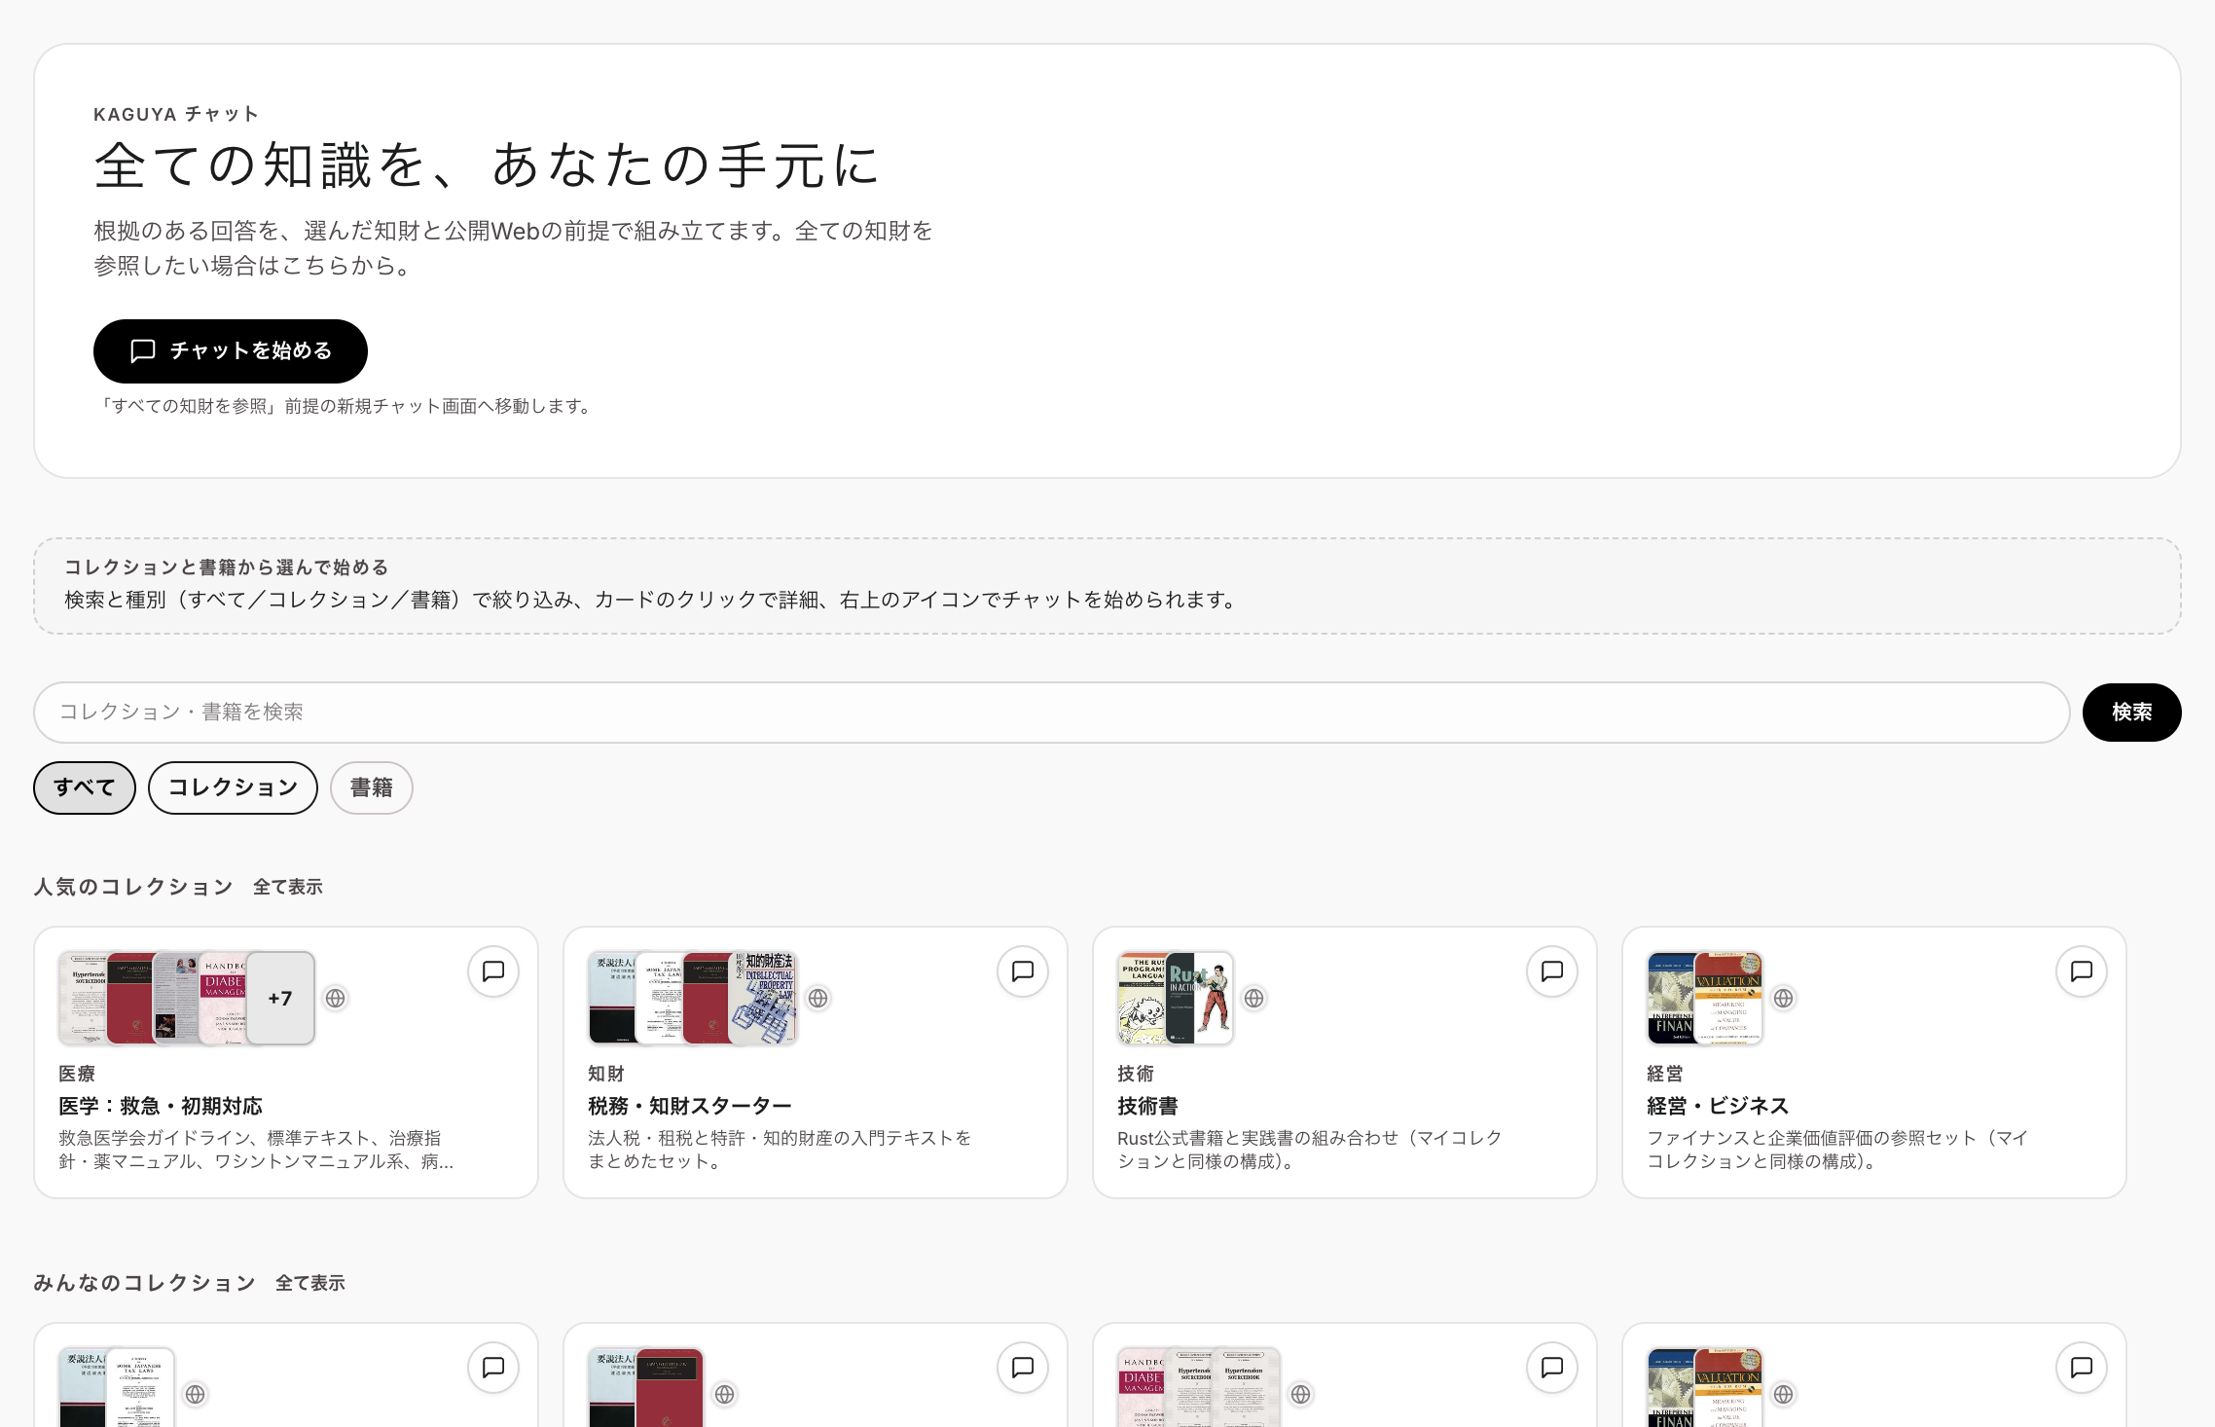The height and width of the screenshot is (1427, 2215).
Task: Click the chat icon on 税務・知財スターター card
Action: click(1023, 971)
